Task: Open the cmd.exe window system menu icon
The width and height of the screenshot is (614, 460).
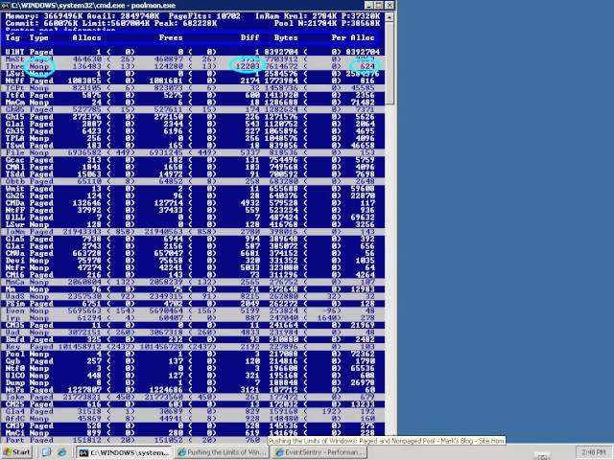Action: pyautogui.click(x=6, y=5)
